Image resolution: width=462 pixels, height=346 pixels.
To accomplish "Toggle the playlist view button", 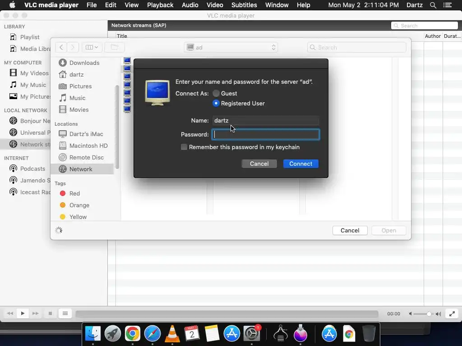I will (65, 314).
